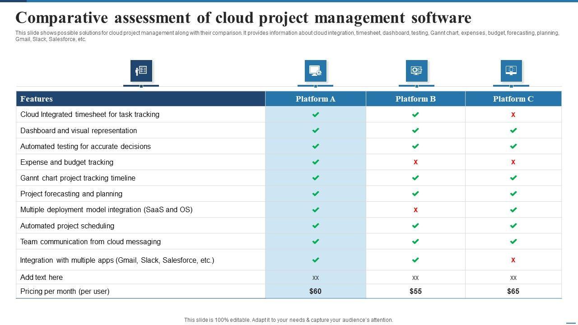Select 'Multiple deployment model integration (SaaS and OS)' text
Screen dimensions: 578x325
(x=107, y=210)
